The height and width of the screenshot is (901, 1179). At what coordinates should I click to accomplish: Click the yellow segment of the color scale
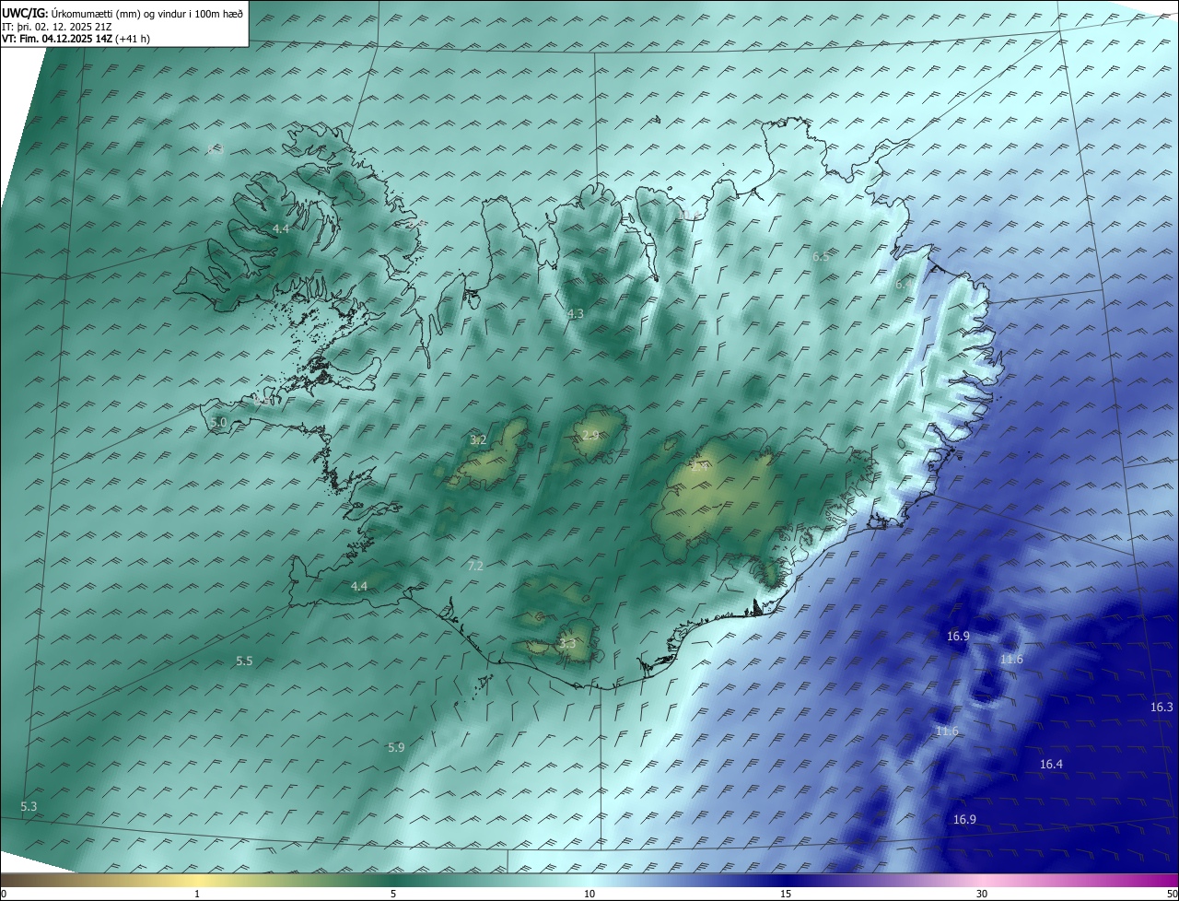coord(198,881)
